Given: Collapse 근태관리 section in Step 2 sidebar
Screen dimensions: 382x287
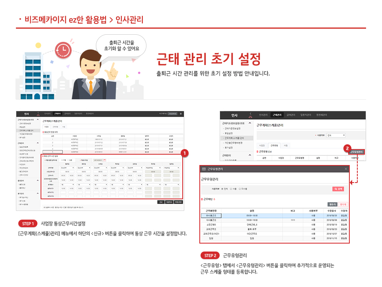Looking at the screenshot, I should pyautogui.click(x=250, y=155).
